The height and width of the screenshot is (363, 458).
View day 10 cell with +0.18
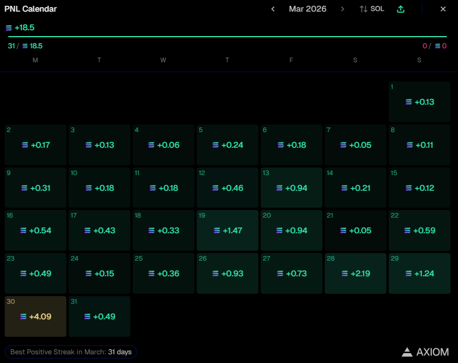[x=100, y=187]
